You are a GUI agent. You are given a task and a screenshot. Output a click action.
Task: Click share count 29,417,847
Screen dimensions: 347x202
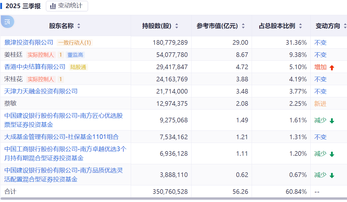tap(172, 67)
